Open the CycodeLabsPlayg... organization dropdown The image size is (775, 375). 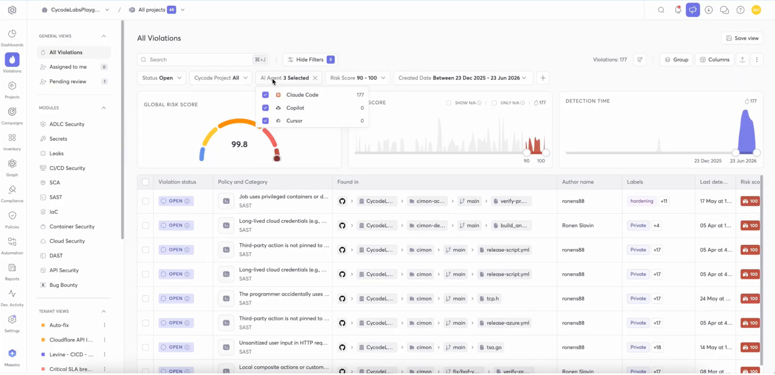click(75, 10)
